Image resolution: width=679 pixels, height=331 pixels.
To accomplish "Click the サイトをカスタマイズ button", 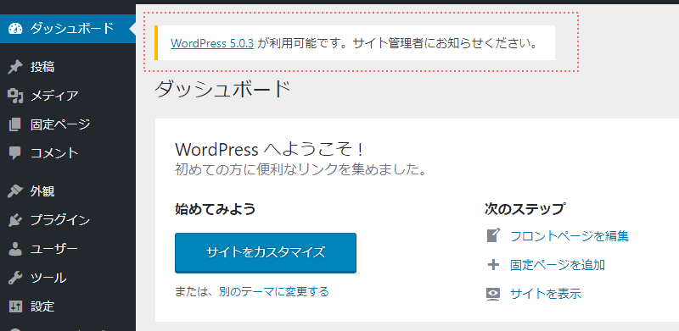I will pos(266,253).
